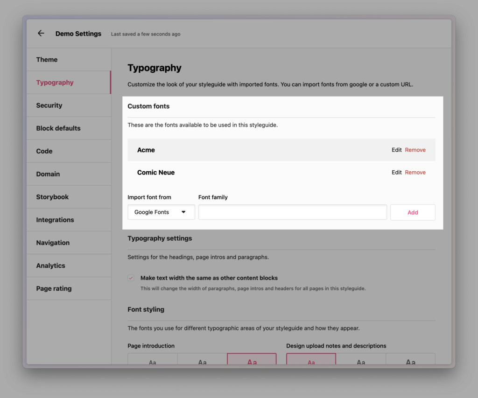Edit the Comic Neue font
This screenshot has width=478, height=398.
[396, 172]
